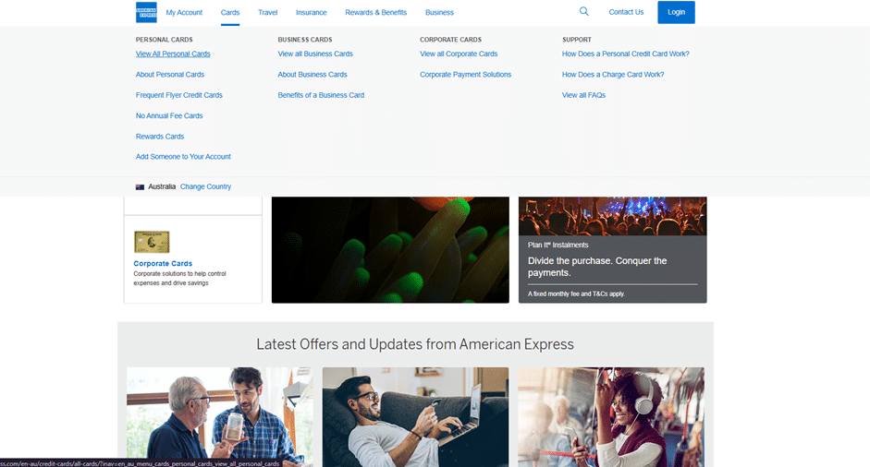Select the Business menu item

coord(439,13)
